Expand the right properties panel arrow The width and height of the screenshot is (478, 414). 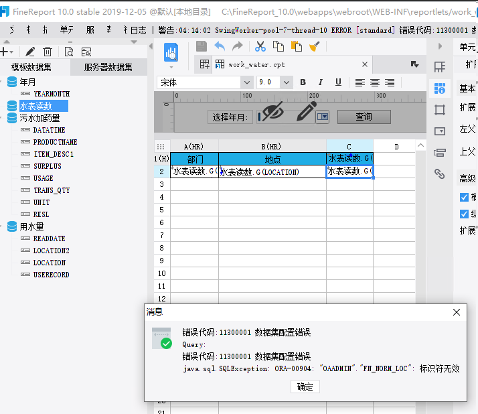pyautogui.click(x=440, y=46)
